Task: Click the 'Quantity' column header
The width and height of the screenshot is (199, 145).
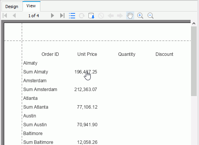Action: pyautogui.click(x=127, y=54)
